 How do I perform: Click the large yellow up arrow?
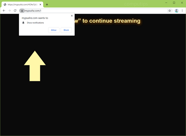[x=35, y=66]
